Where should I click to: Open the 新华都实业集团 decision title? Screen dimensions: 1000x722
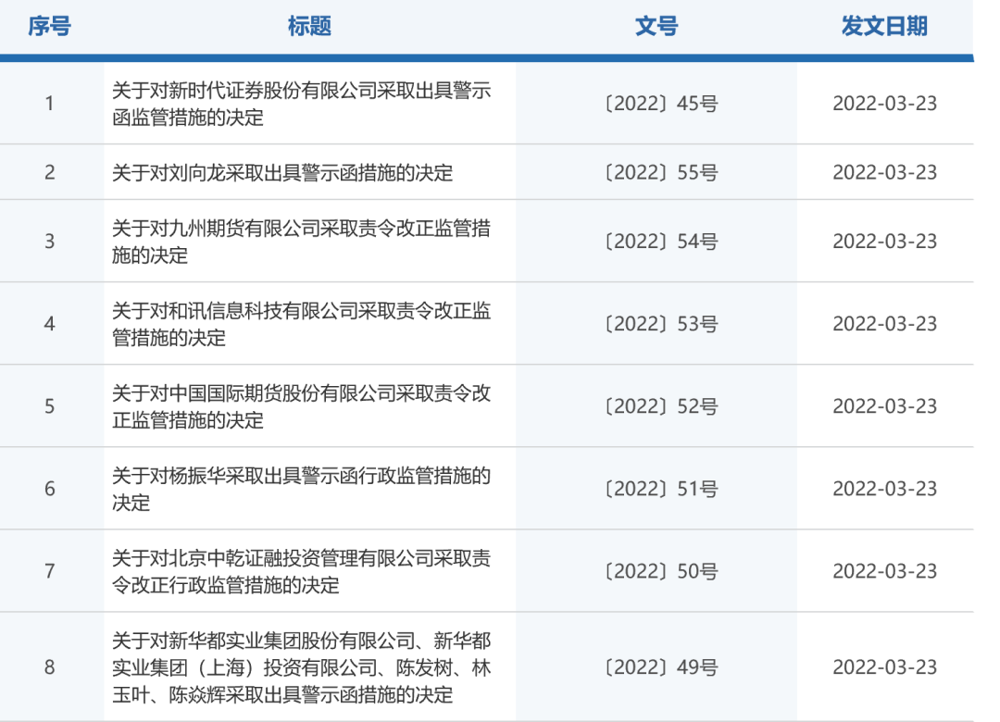tap(301, 667)
